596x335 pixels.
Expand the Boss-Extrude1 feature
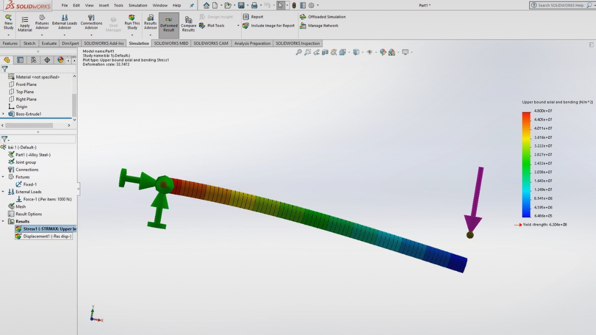pyautogui.click(x=3, y=114)
